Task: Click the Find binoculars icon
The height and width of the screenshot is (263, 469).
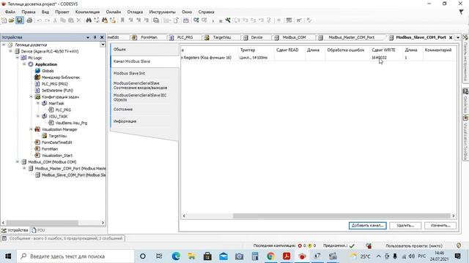Action: 89,20
